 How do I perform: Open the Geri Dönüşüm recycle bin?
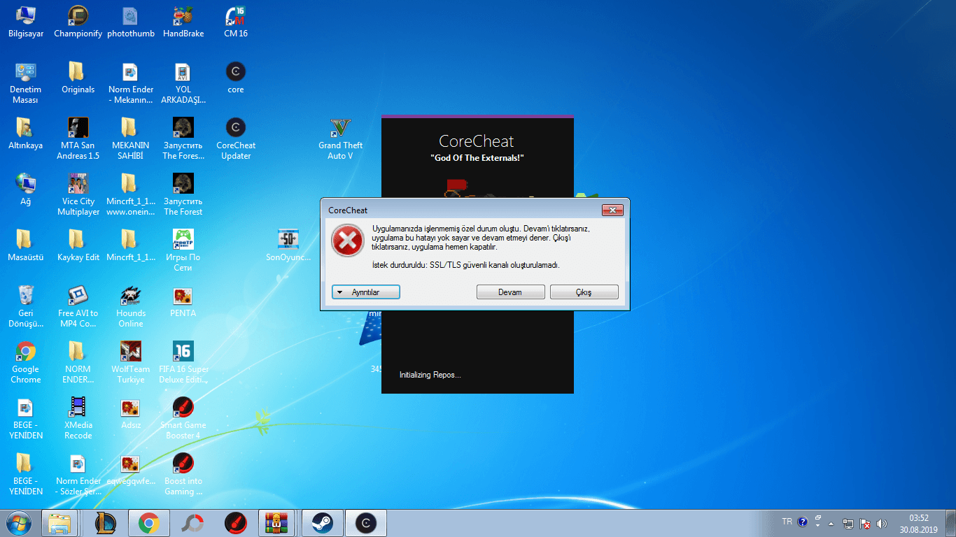click(x=26, y=307)
